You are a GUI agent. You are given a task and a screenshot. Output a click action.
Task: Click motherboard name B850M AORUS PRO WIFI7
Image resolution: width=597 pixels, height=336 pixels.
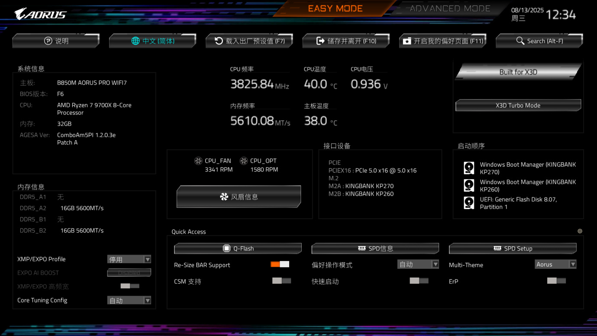[x=92, y=83]
